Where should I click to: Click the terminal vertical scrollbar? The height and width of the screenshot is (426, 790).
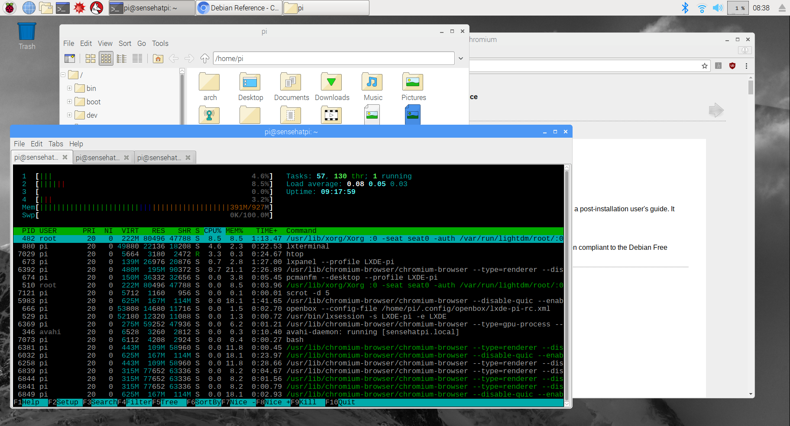coord(567,286)
